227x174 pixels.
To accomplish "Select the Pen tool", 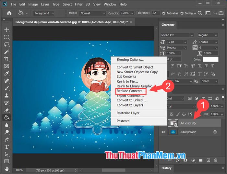I will [6, 140].
